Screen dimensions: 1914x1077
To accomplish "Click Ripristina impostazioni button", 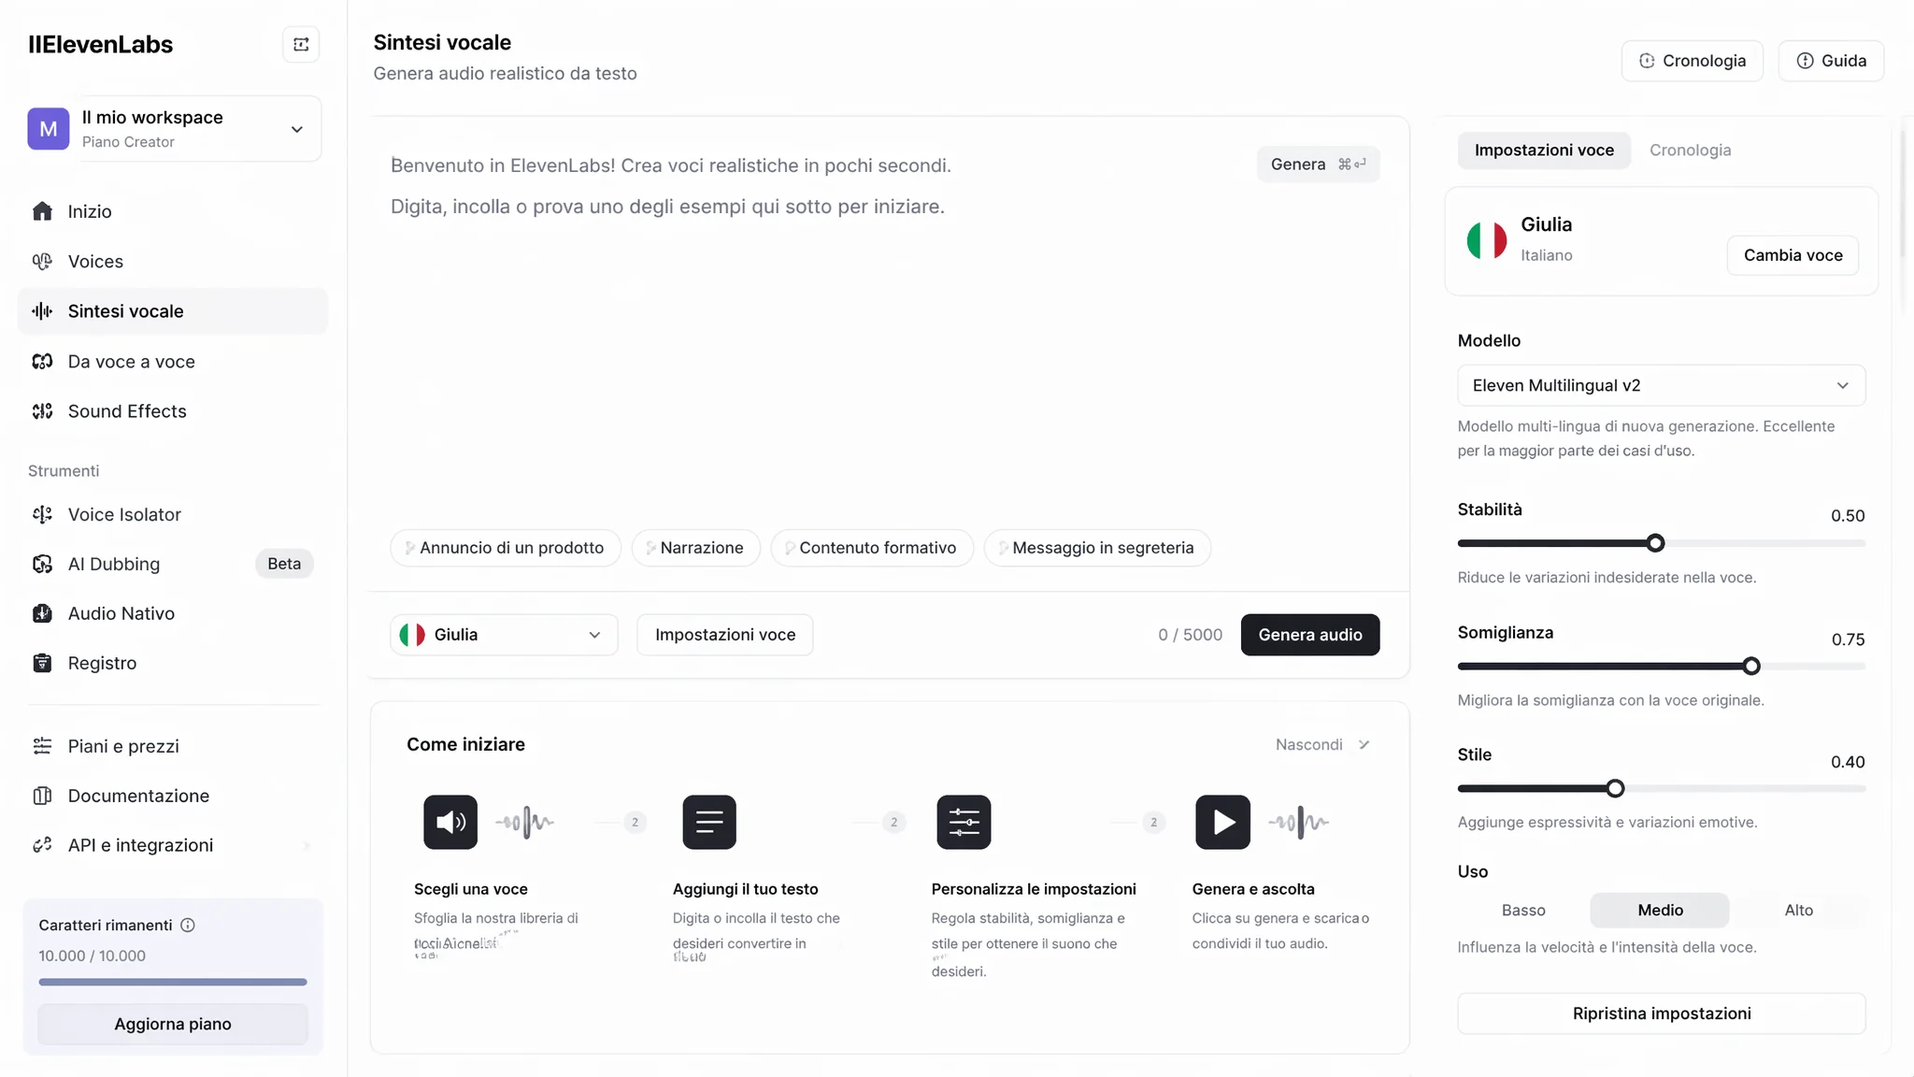I will tap(1661, 1013).
